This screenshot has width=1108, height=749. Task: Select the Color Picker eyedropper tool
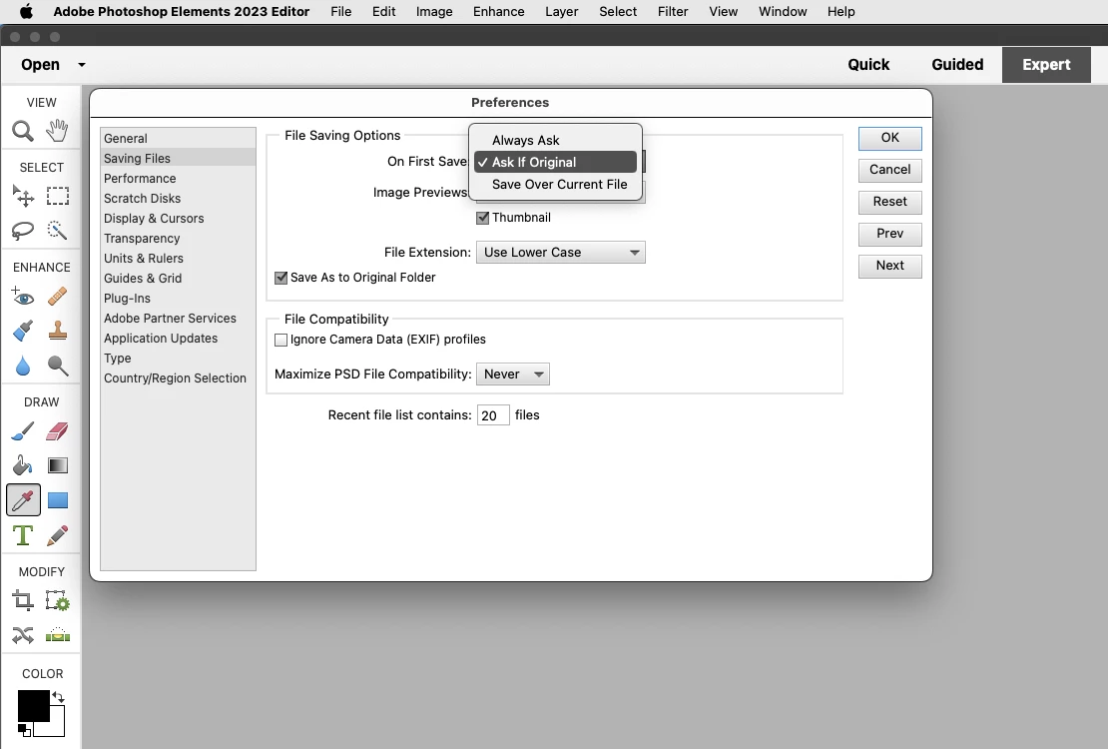[x=23, y=500]
